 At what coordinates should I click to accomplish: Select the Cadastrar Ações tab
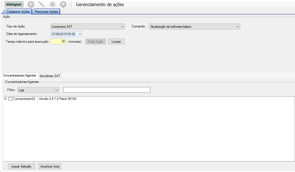pyautogui.click(x=18, y=12)
